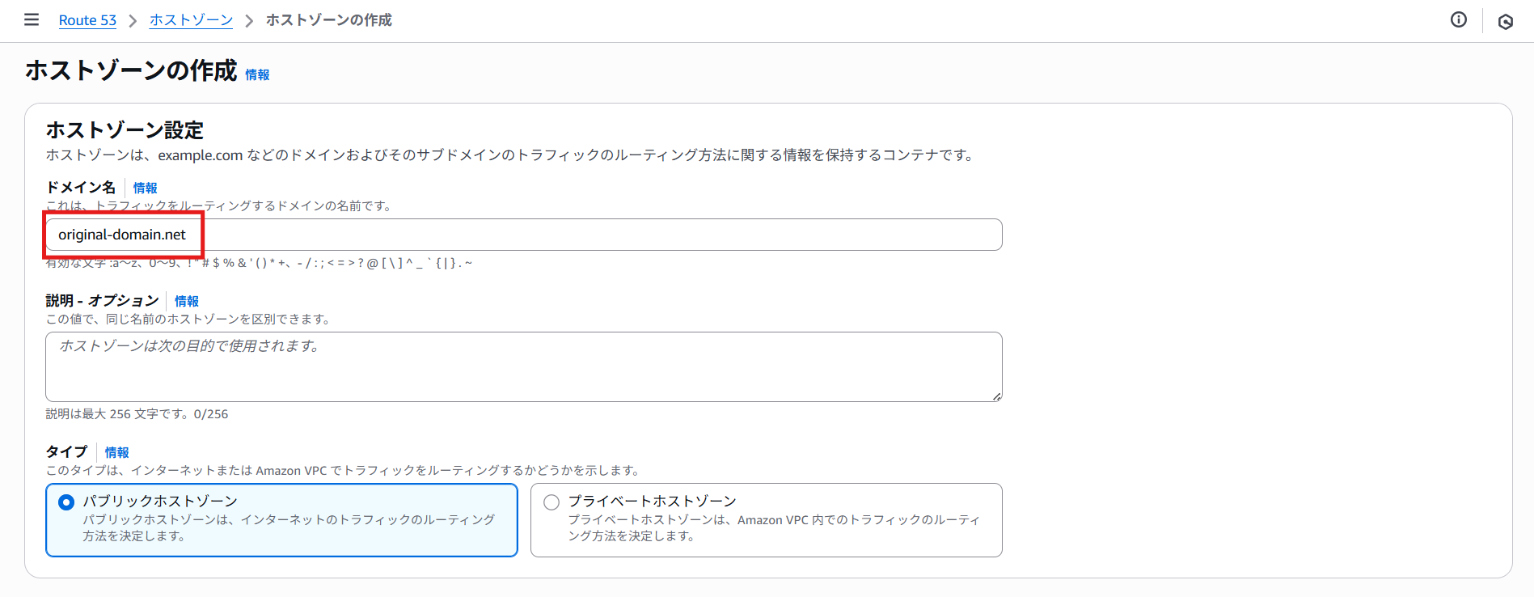The image size is (1534, 597).
Task: Select the プライベートホストゾーン radio button
Action: (551, 502)
